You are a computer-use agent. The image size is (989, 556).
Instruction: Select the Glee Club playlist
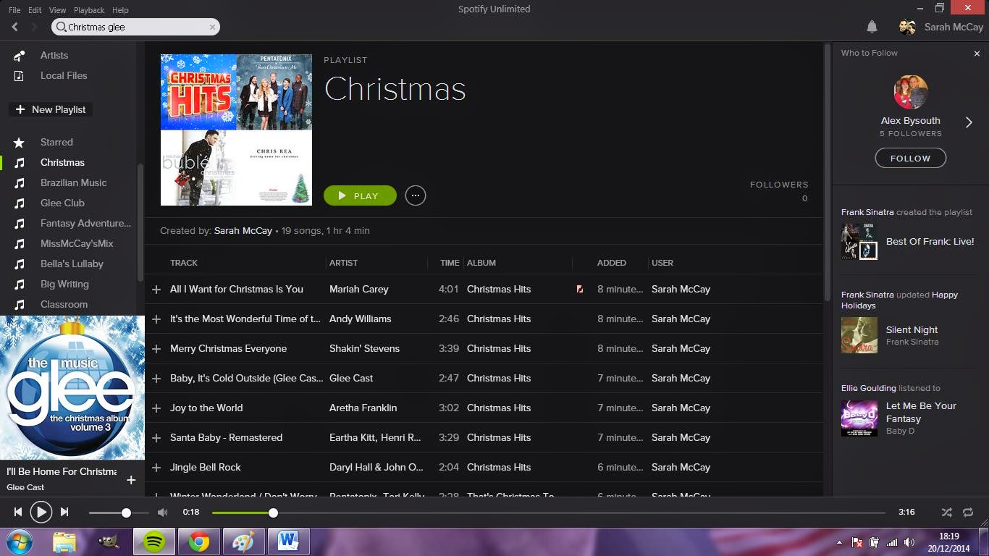(62, 203)
